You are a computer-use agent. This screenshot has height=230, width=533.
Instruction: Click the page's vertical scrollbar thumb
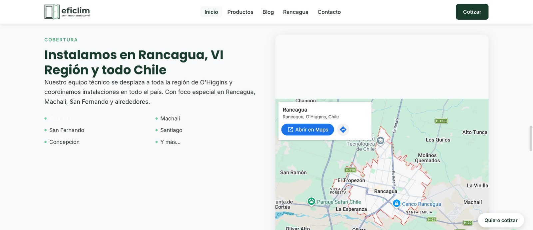531,139
